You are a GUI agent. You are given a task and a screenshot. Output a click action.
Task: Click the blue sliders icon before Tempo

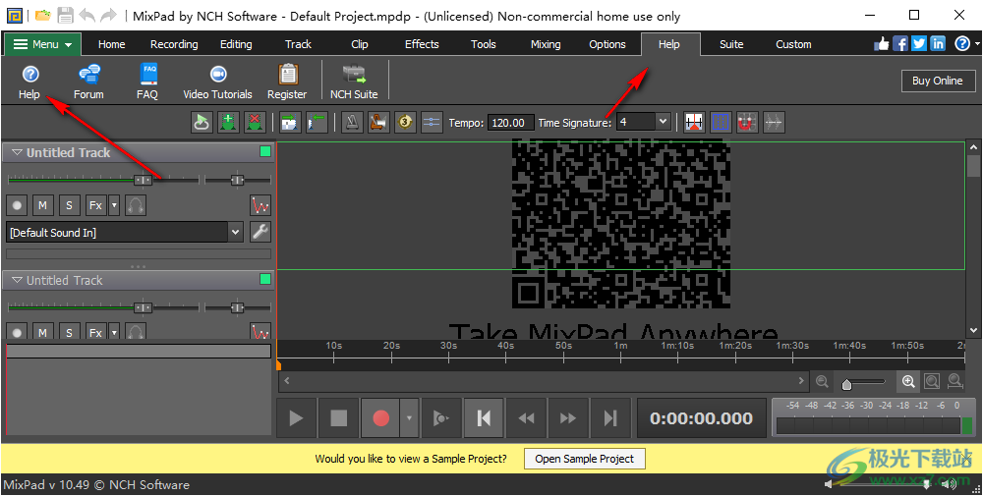point(432,122)
